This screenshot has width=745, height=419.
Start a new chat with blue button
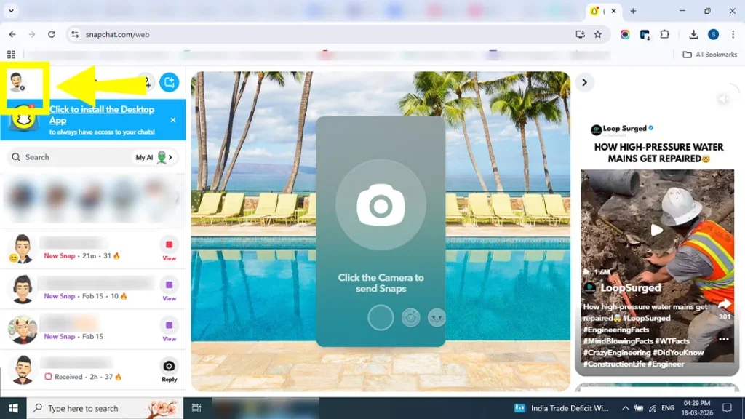pyautogui.click(x=170, y=83)
